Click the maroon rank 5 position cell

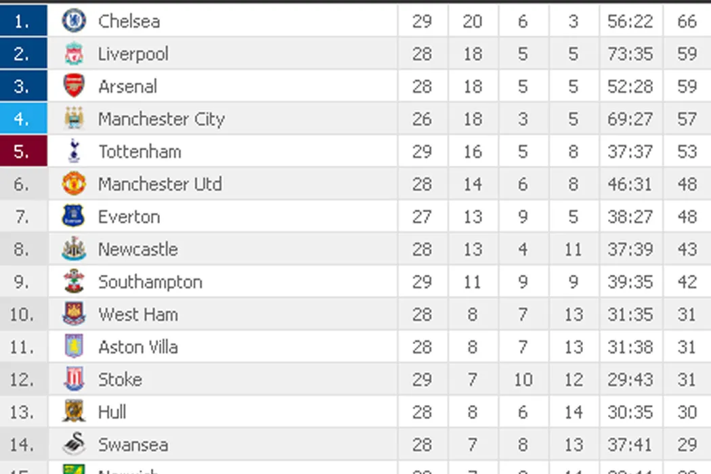(x=23, y=152)
